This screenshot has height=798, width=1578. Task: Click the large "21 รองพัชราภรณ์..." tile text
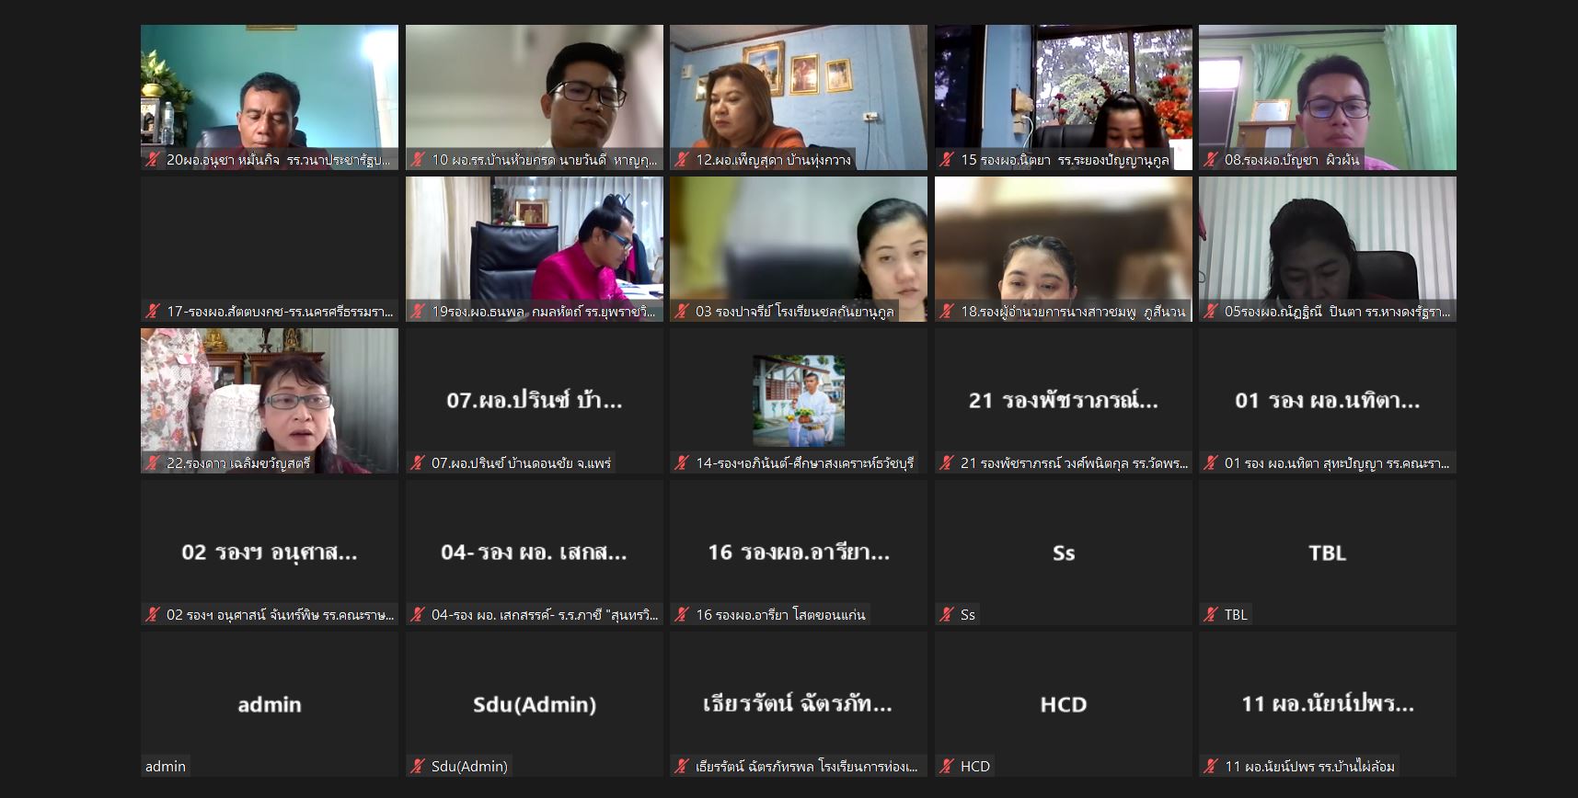1063,401
